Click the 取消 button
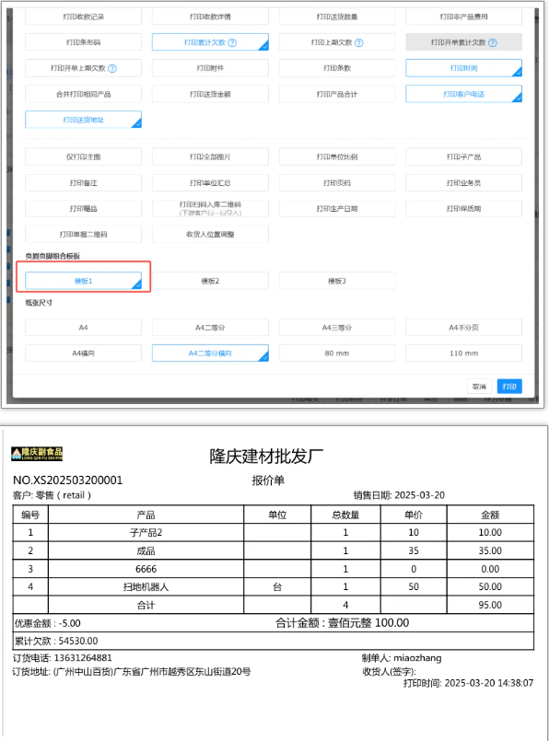Screen dimensions: 549x741 point(479,387)
